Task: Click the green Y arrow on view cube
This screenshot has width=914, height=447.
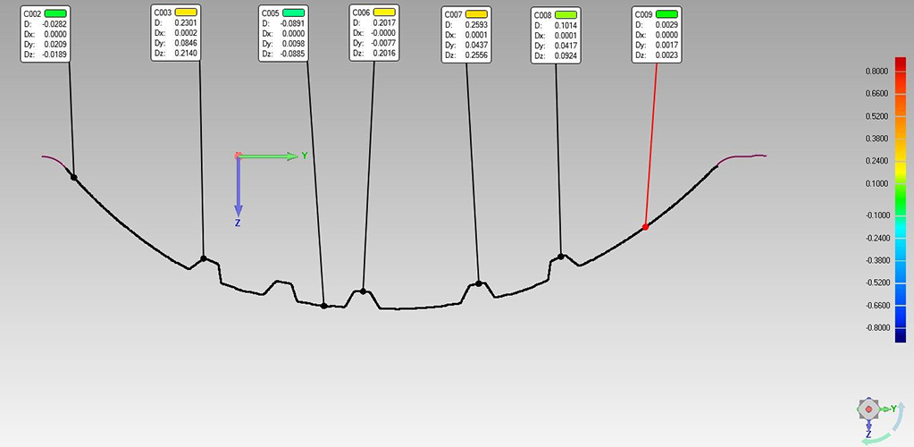Action: pos(885,409)
